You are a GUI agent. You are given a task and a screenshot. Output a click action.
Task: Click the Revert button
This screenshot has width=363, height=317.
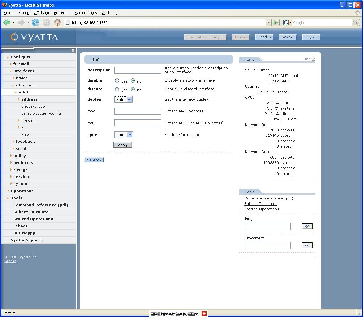tap(241, 37)
